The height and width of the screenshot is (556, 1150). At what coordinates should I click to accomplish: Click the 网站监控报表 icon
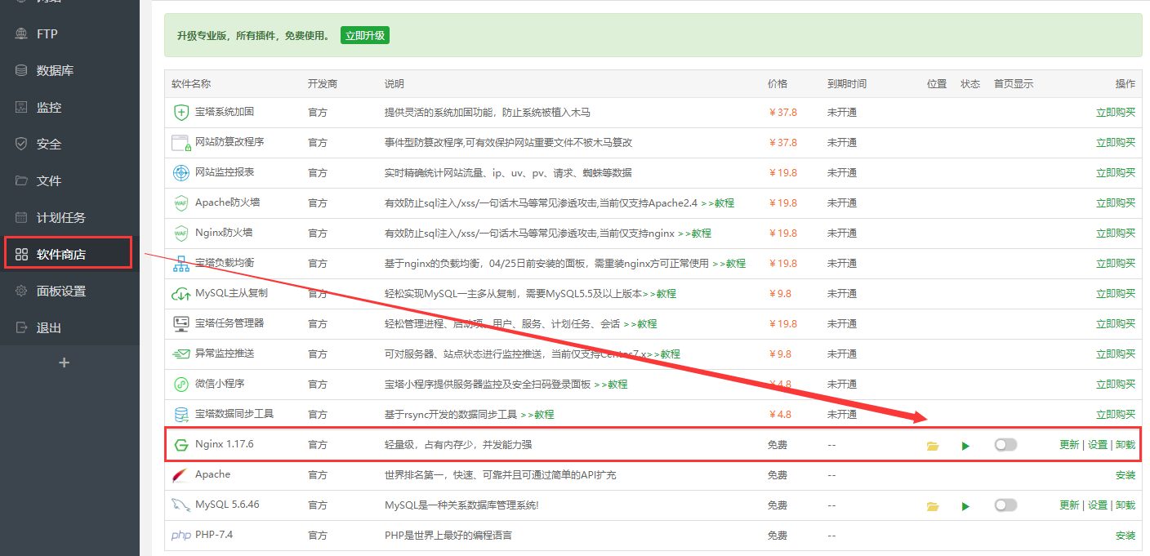181,173
